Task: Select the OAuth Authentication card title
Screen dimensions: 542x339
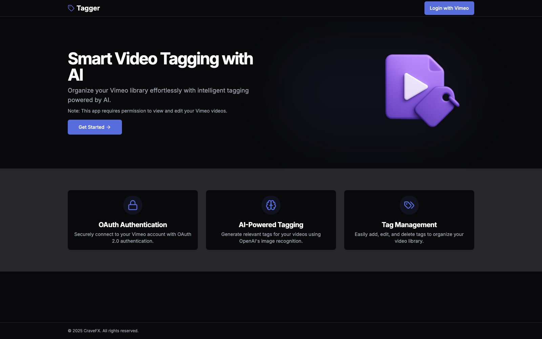Action: pyautogui.click(x=133, y=225)
